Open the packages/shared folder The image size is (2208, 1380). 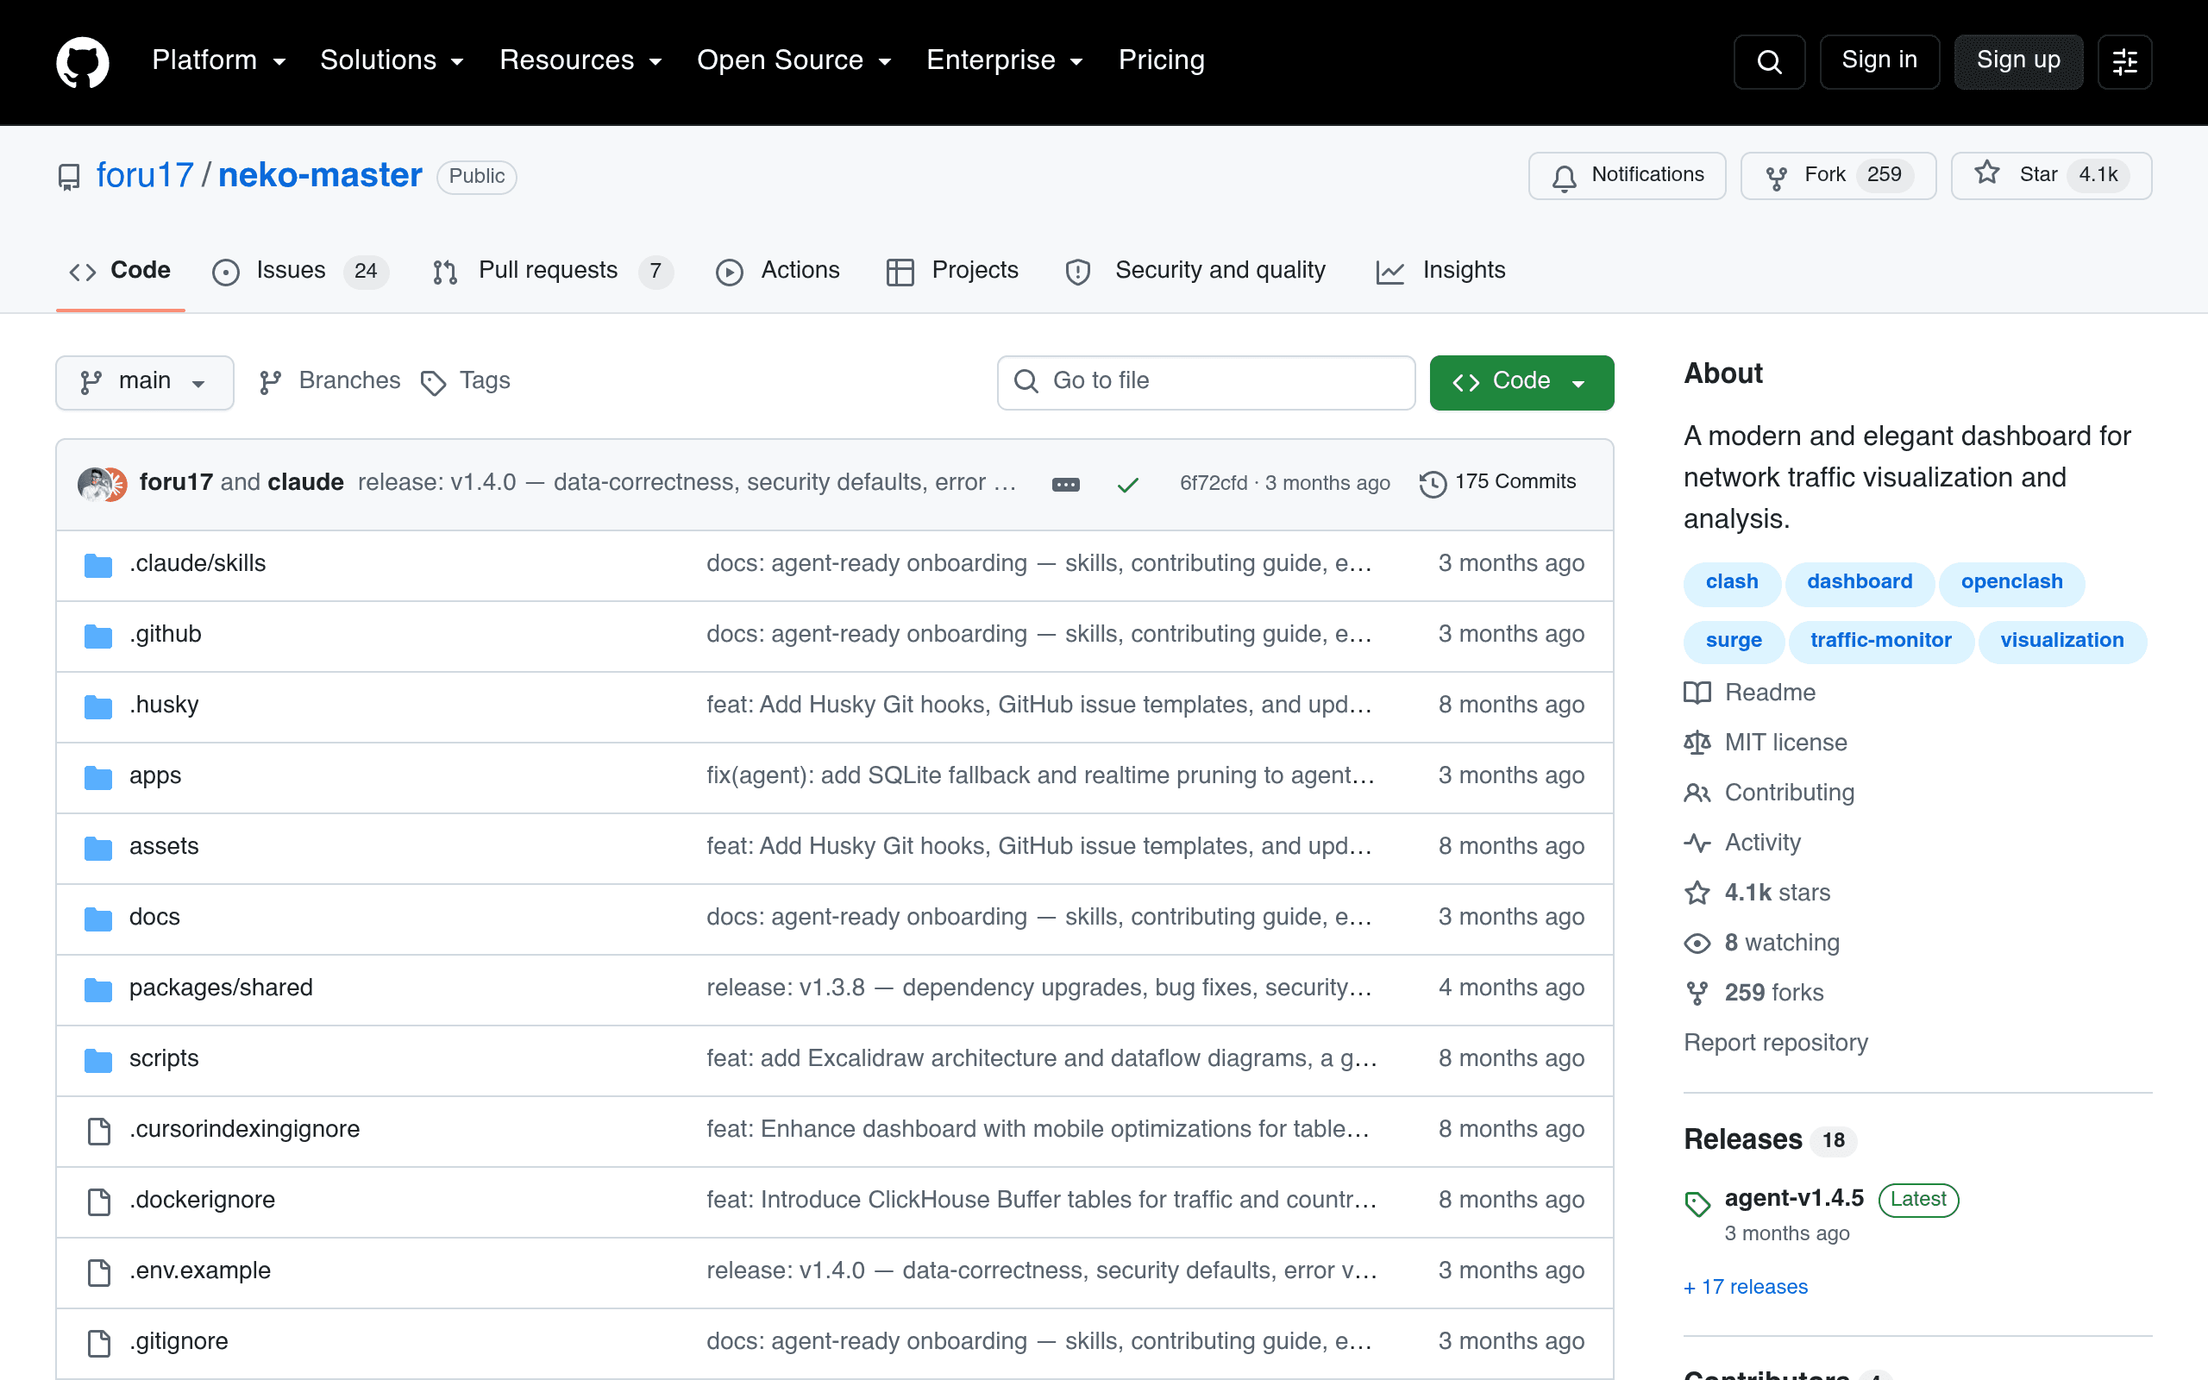(221, 988)
